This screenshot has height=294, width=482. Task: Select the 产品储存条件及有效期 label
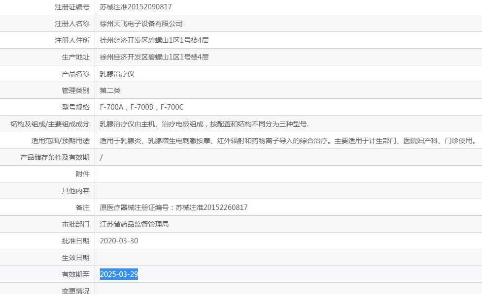pos(55,157)
